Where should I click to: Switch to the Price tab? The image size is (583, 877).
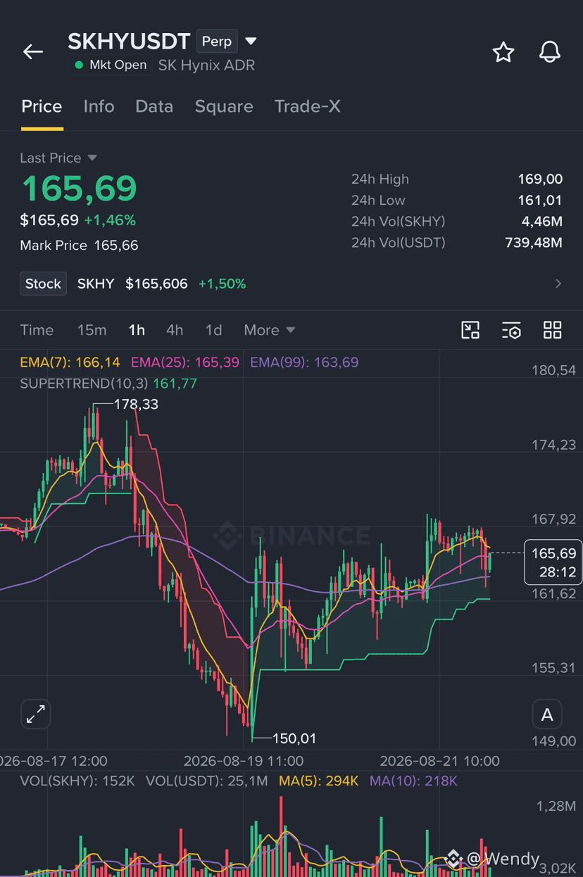tap(42, 106)
